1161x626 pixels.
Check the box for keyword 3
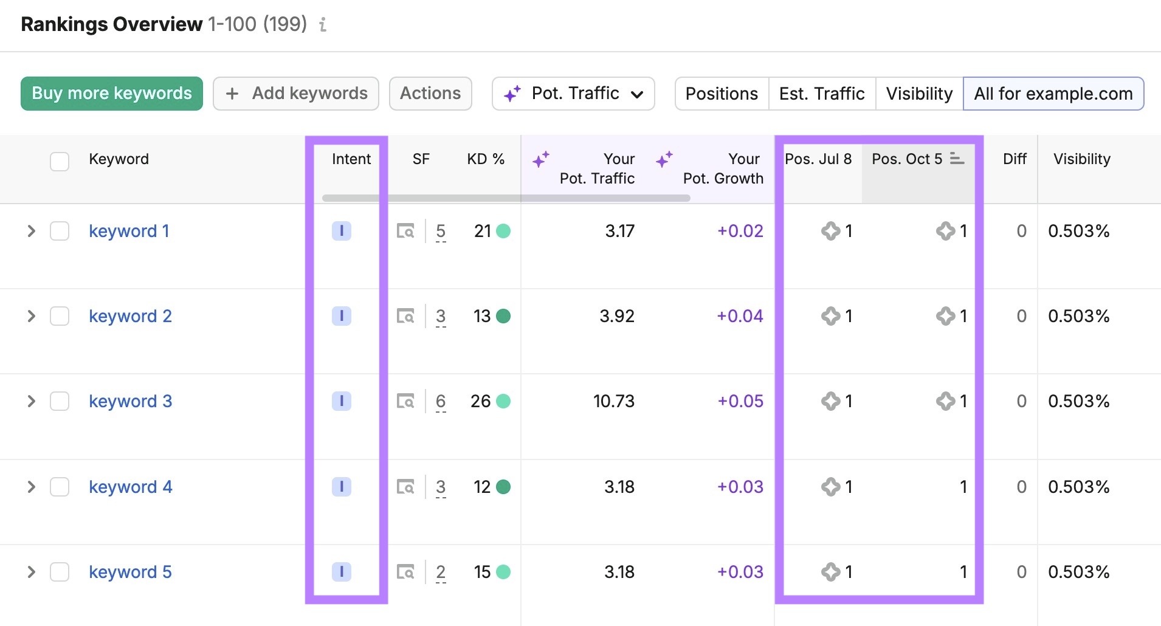(60, 401)
